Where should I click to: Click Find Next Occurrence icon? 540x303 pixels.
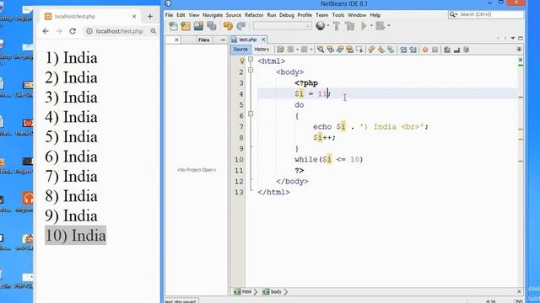tap(340, 50)
